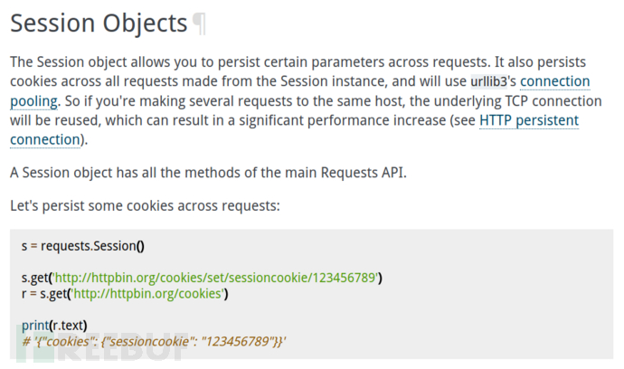Click the 's = requests.Session()' code line
Image resolution: width=624 pixels, height=369 pixels.
pyautogui.click(x=83, y=246)
